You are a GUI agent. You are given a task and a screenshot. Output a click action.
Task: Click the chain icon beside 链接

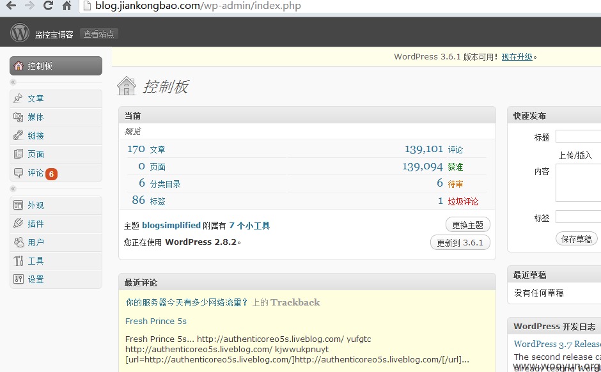click(x=18, y=136)
